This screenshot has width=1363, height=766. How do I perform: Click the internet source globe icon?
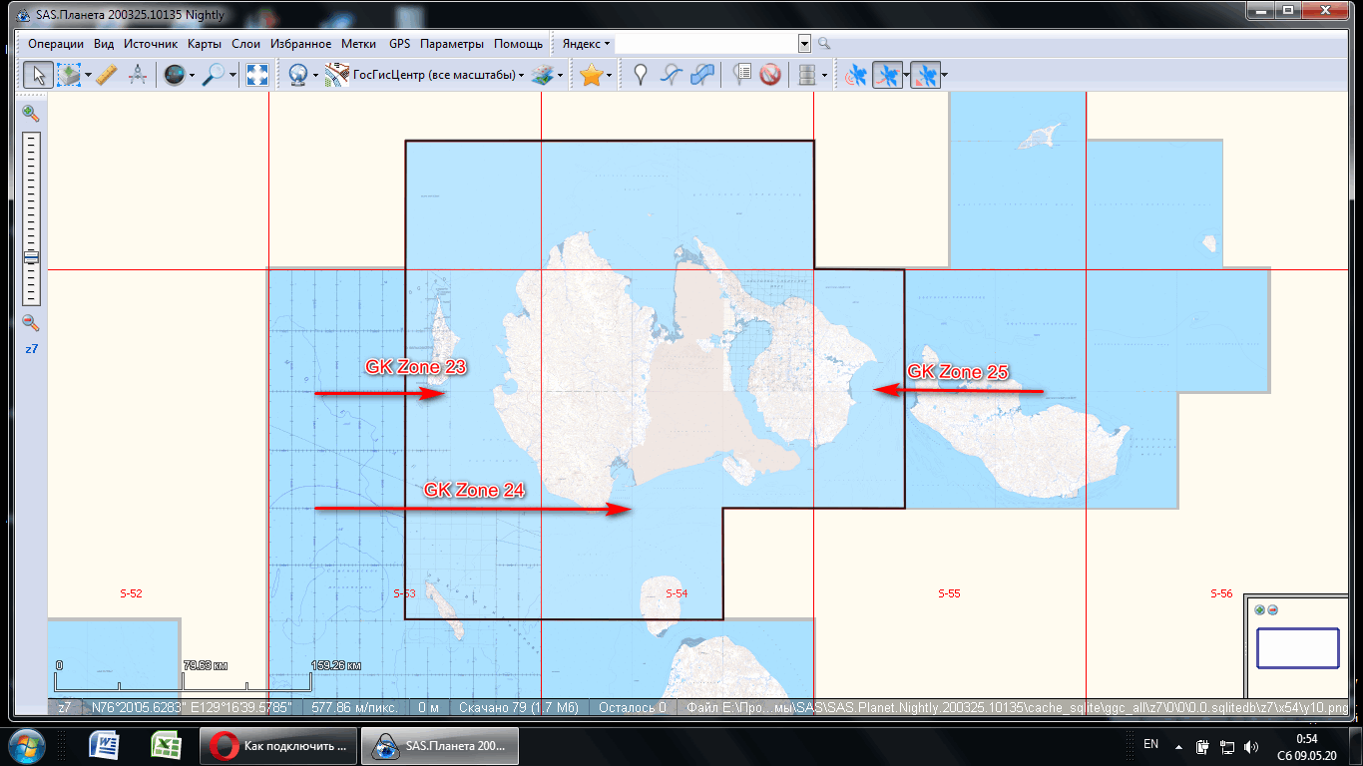297,75
